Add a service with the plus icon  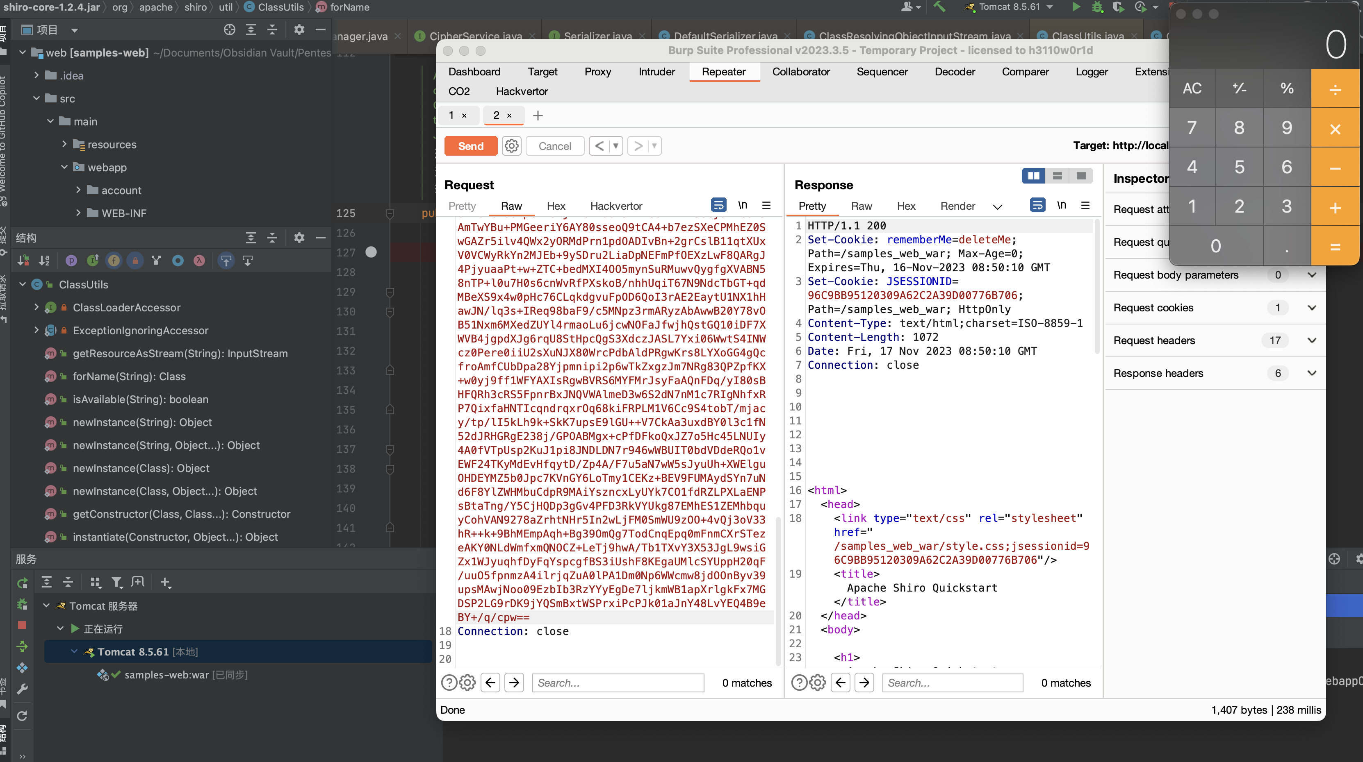(166, 582)
